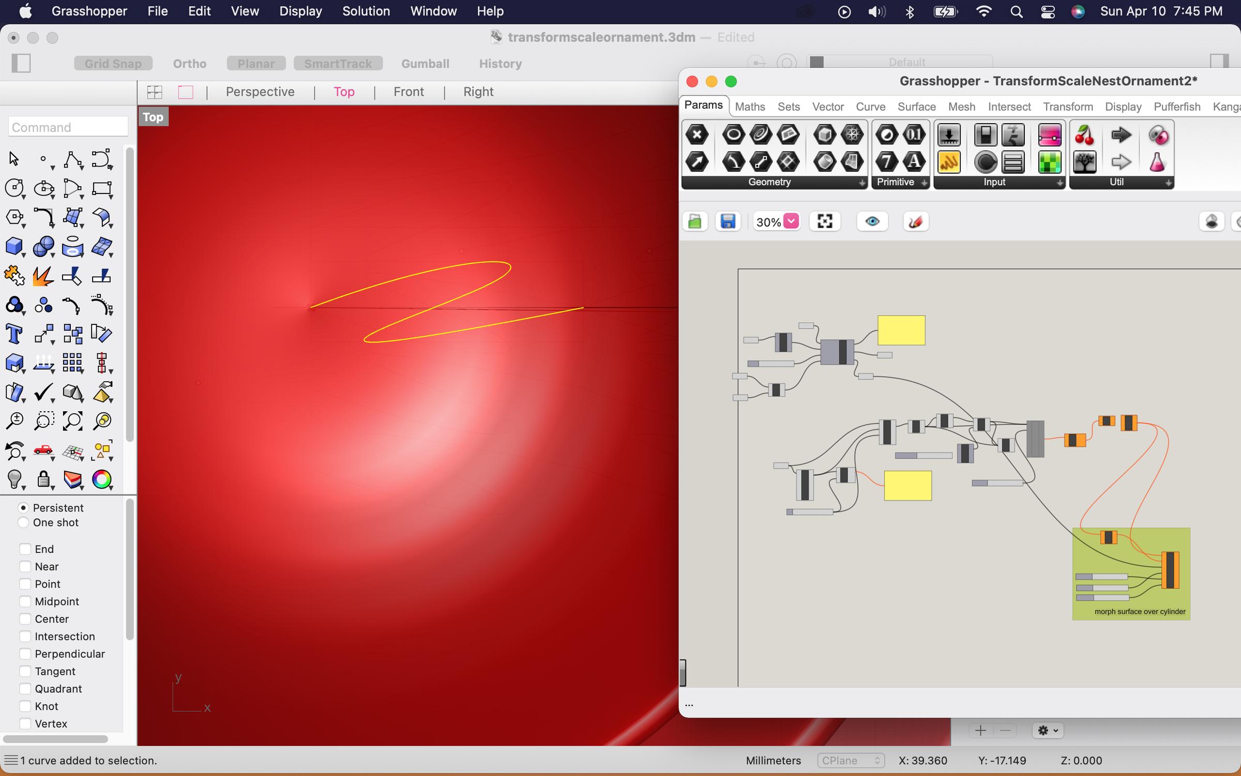The height and width of the screenshot is (776, 1241).
Task: Click the light bulb visibility icon
Action: pos(14,479)
